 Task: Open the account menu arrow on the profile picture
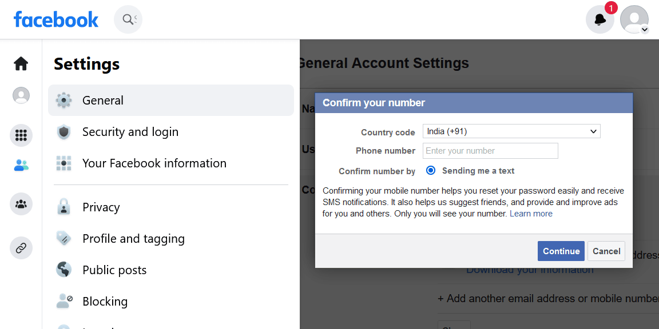tap(645, 30)
